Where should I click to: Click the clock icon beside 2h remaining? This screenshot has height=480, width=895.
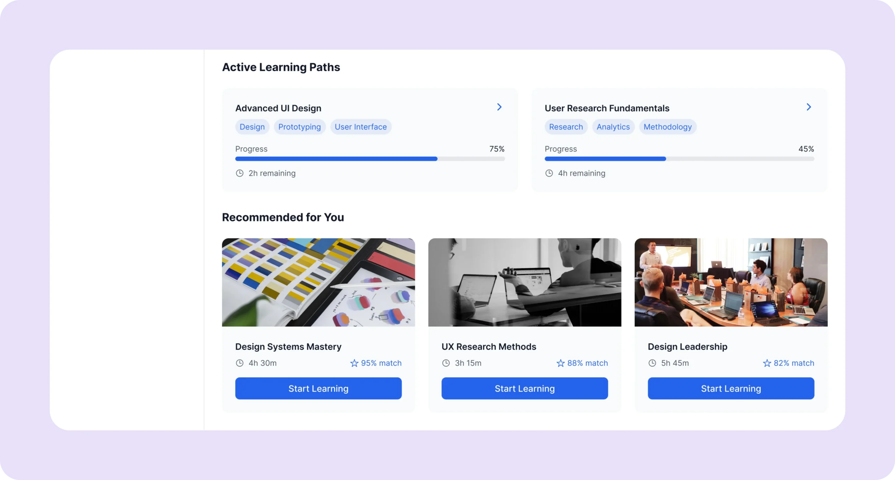tap(239, 173)
